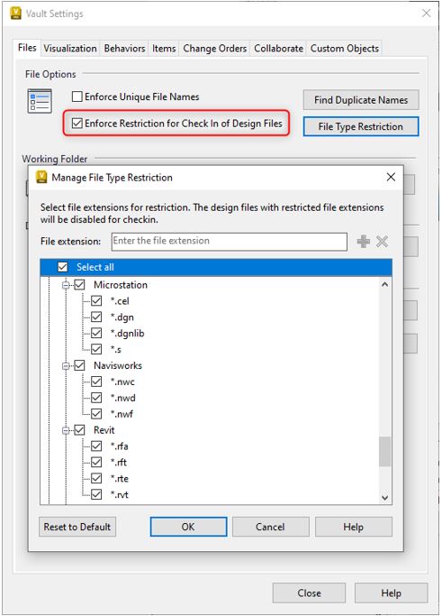Screen dimensions: 442x616
Task: Click the scroll up arrow in extension list
Action: [384, 284]
